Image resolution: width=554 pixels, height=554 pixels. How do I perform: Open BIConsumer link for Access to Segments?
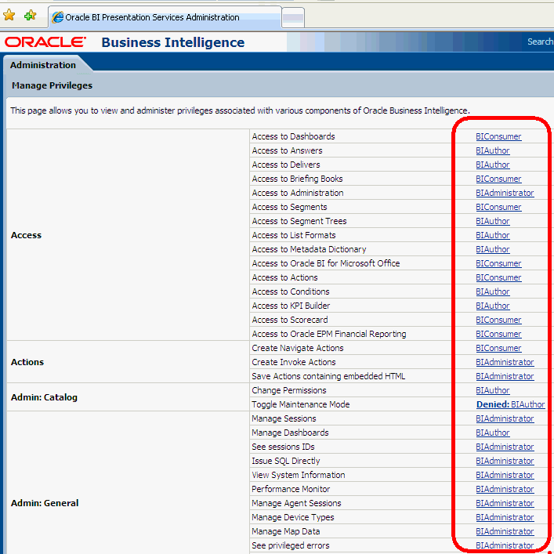click(498, 207)
